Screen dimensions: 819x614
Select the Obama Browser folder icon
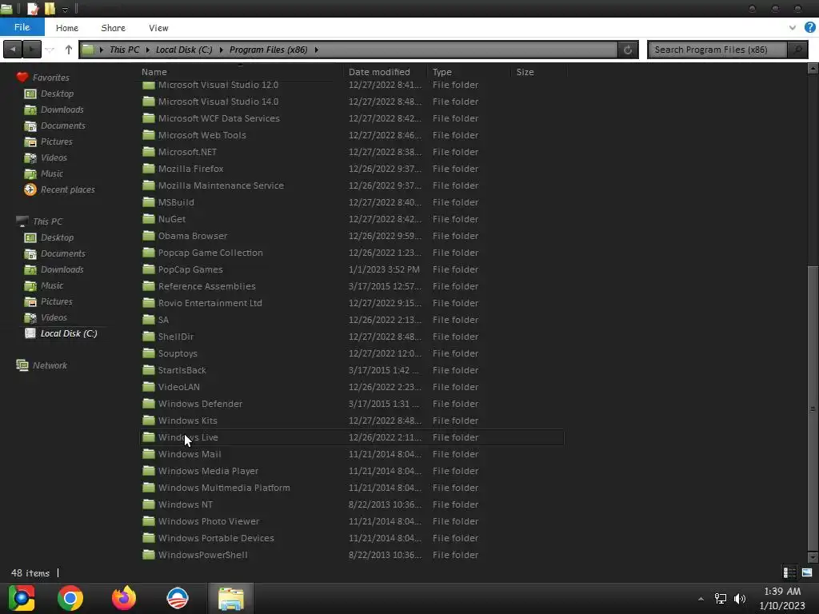149,236
